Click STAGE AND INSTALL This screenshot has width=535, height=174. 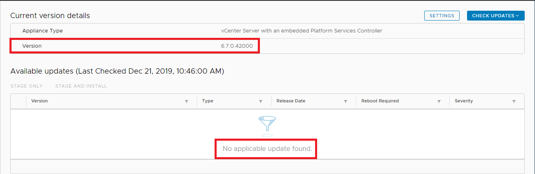point(81,86)
